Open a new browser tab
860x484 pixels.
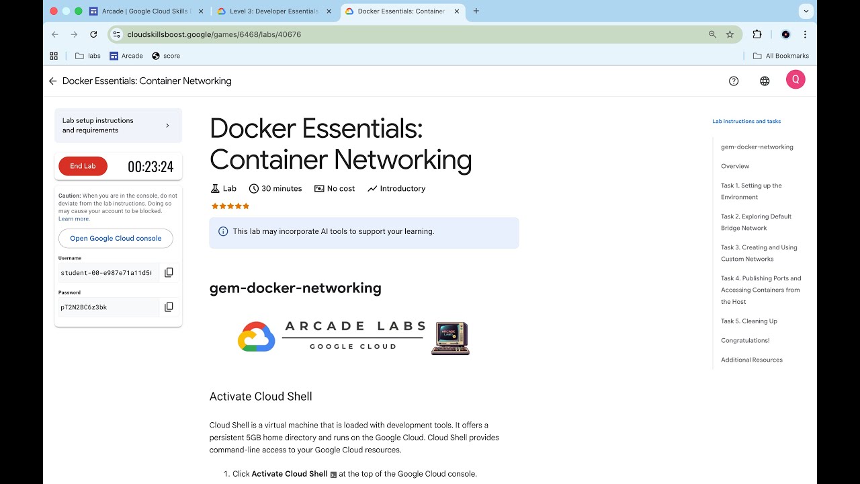[x=476, y=11]
